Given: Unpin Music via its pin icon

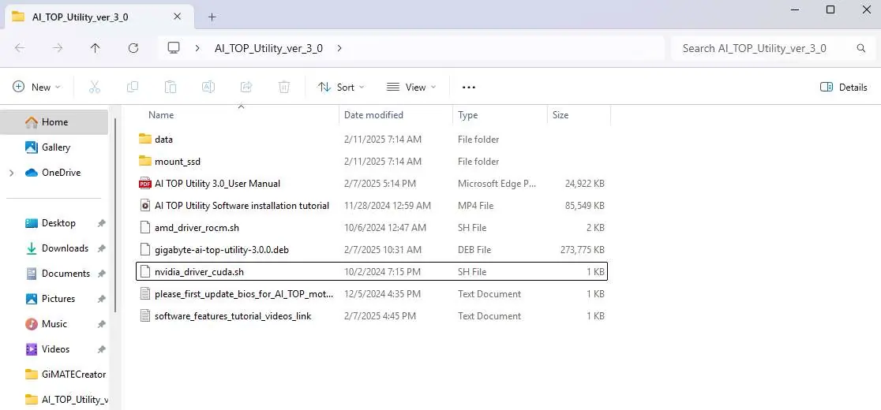Looking at the screenshot, I should pos(101,324).
